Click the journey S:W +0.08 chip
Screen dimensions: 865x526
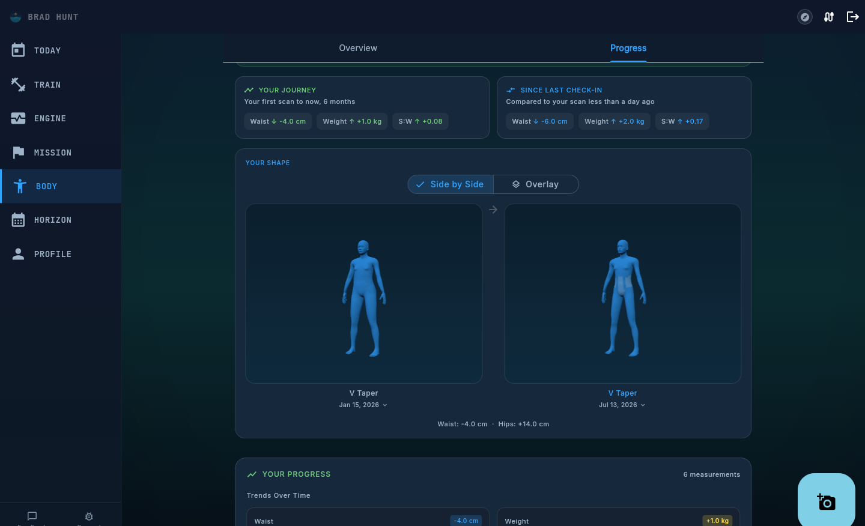pos(420,121)
